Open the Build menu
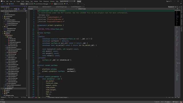 [x=23, y=1]
